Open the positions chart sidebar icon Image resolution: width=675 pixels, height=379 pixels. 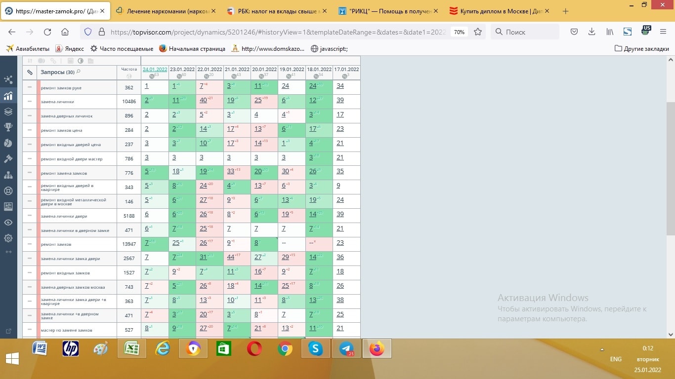tap(8, 96)
